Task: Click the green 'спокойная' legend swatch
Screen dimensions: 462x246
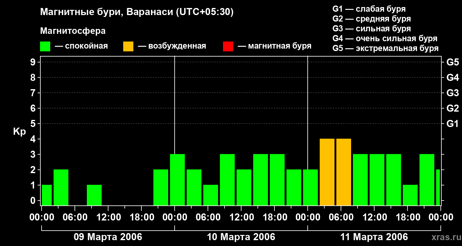Action: pyautogui.click(x=45, y=46)
